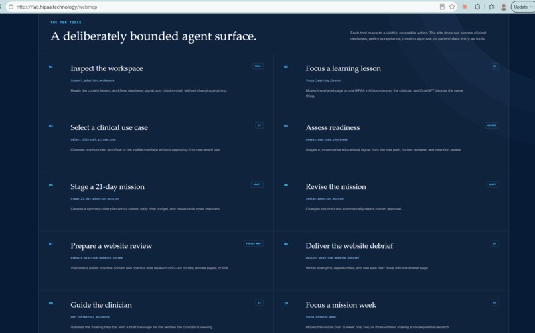Screen dimensions: 535x333
Task: Open the user profile avatar icon
Action: 504,7
